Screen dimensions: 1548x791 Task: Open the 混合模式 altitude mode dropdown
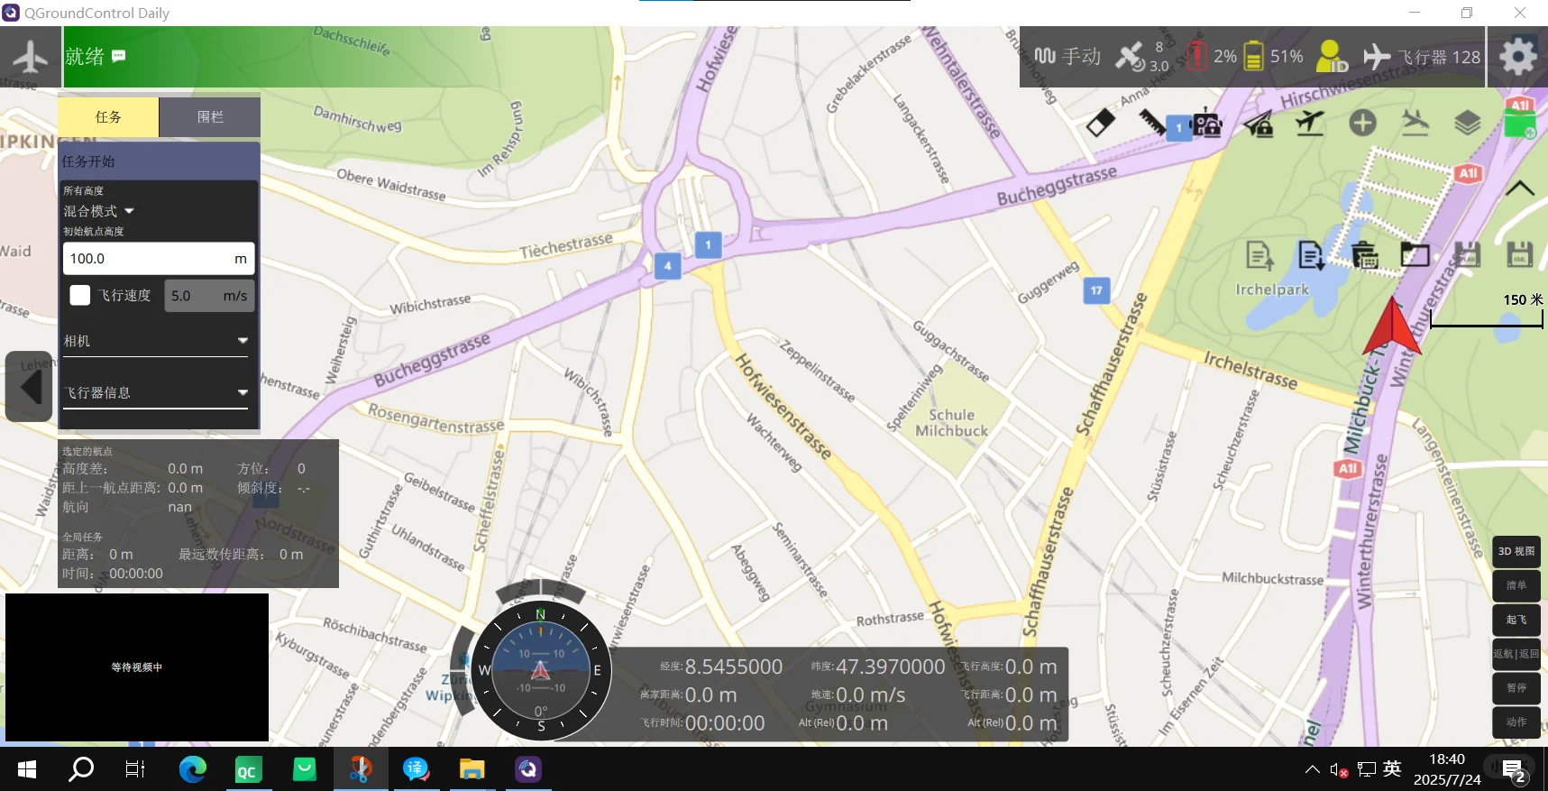point(98,211)
